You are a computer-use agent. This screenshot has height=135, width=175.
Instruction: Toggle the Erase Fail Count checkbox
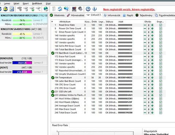pyautogui.click(x=161, y=57)
